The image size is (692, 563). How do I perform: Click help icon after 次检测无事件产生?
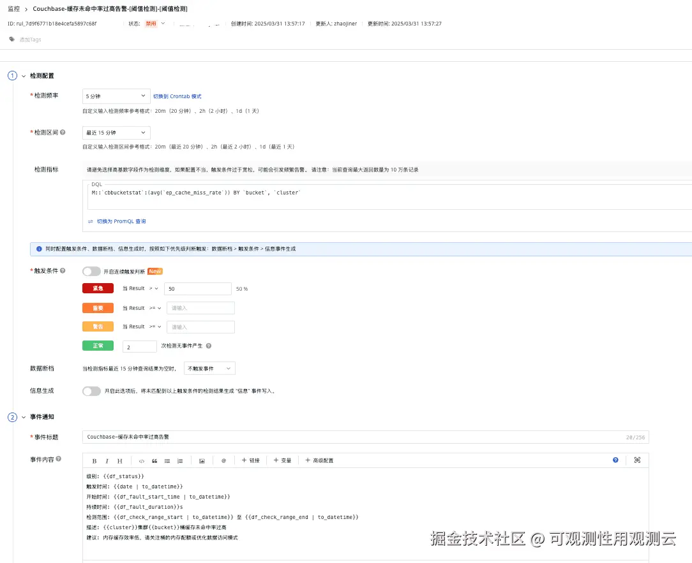tap(209, 346)
